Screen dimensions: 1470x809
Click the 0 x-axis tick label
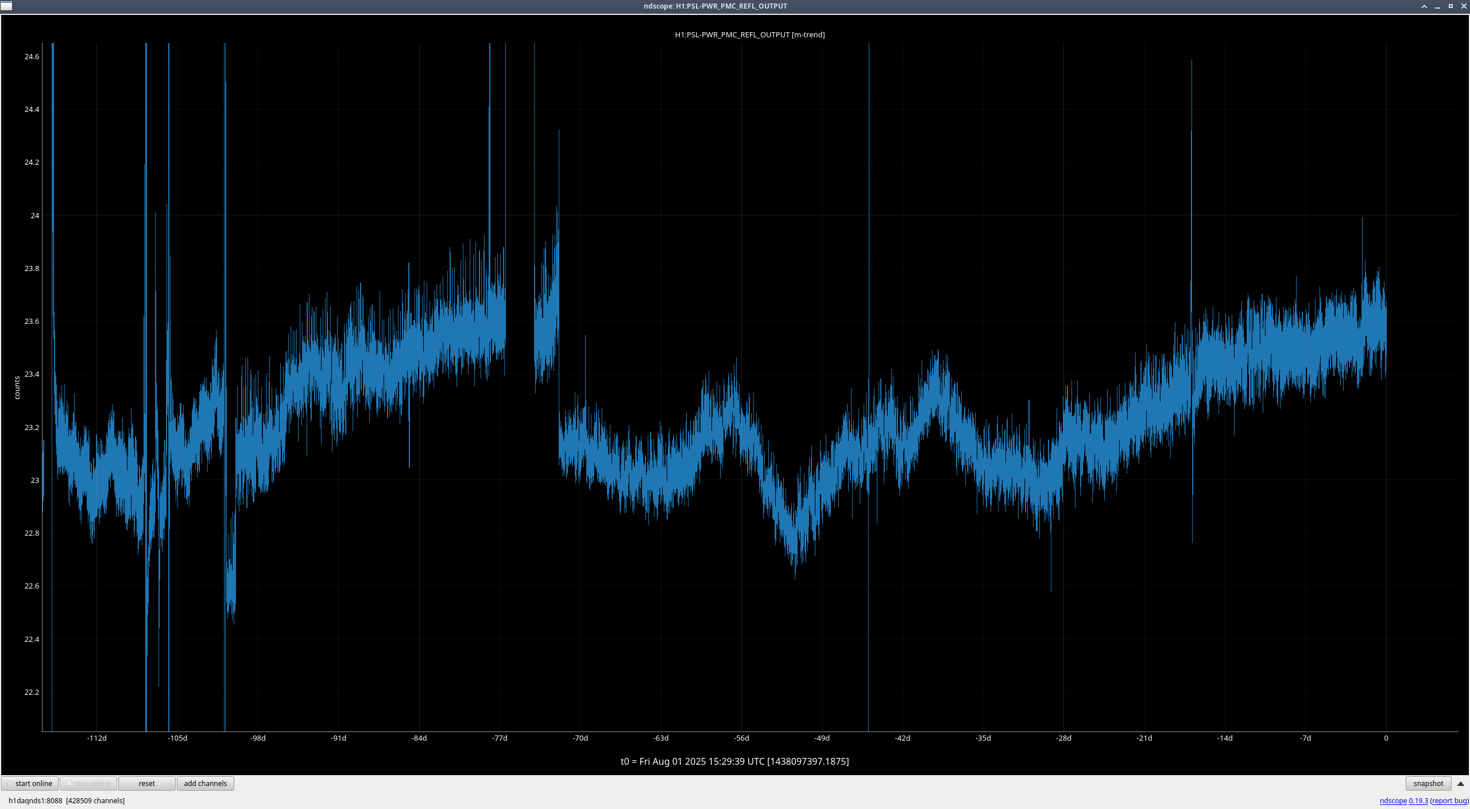(1386, 738)
